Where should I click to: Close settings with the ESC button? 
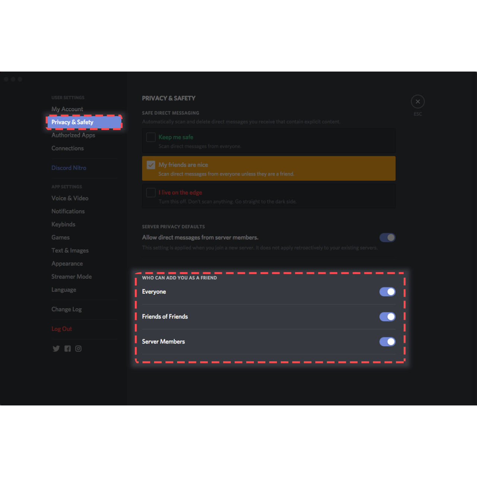417,101
